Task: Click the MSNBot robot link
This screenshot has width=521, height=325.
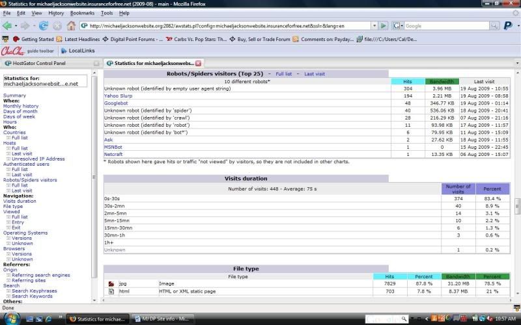Action: 113,147
